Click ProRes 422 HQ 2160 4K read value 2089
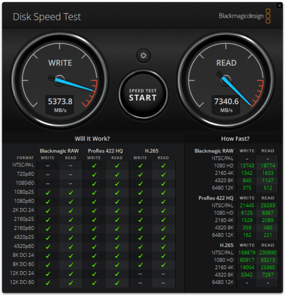This screenshot has height=295, width=285. [x=268, y=220]
